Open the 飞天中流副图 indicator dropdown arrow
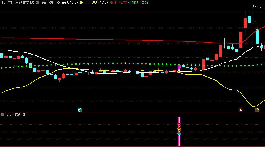 coord(2,114)
